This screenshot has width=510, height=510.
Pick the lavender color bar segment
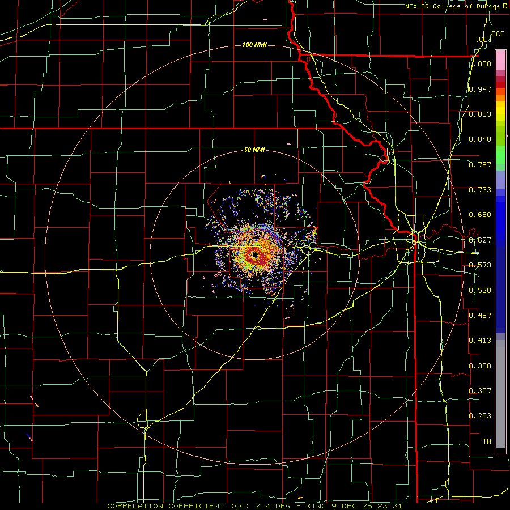click(x=500, y=180)
